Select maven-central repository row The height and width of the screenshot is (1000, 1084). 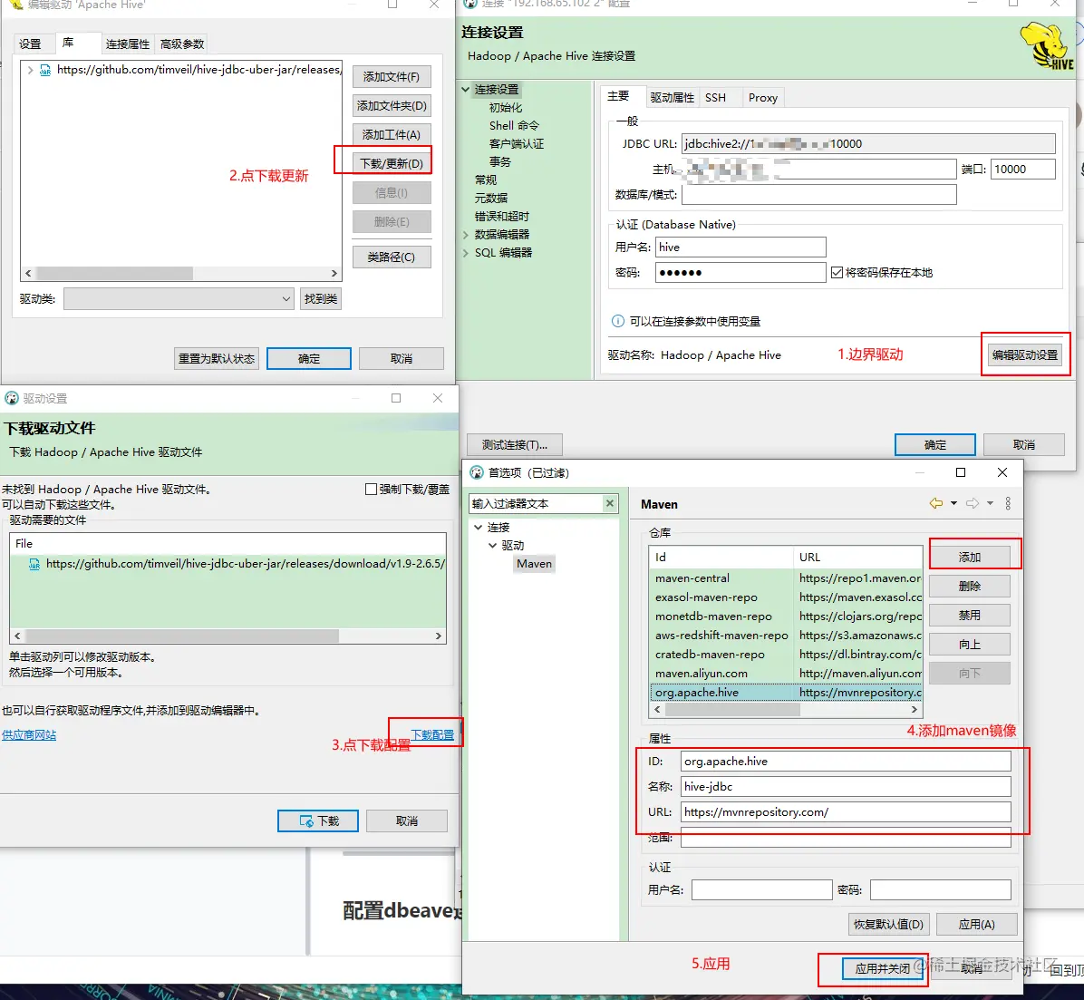[786, 578]
